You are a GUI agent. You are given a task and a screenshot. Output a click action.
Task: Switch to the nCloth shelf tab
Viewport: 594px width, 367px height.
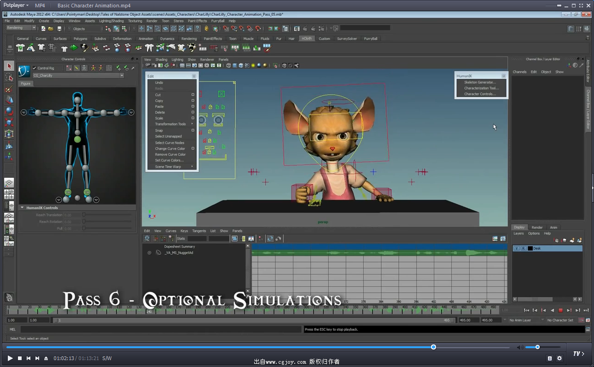click(x=306, y=39)
